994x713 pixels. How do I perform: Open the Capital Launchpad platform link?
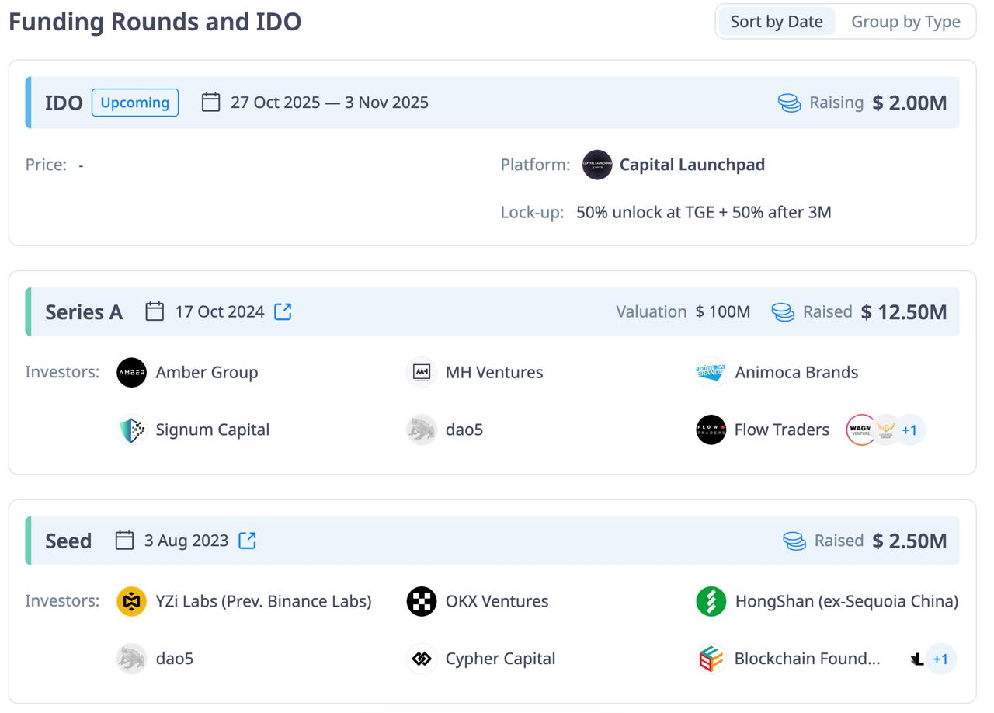(692, 165)
